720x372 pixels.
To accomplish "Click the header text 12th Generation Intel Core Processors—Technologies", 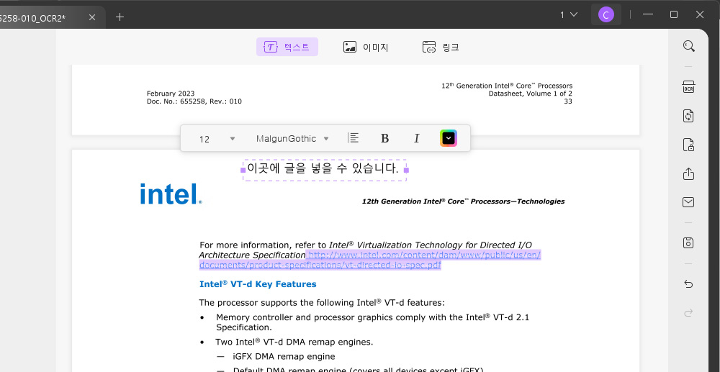I will coord(463,201).
